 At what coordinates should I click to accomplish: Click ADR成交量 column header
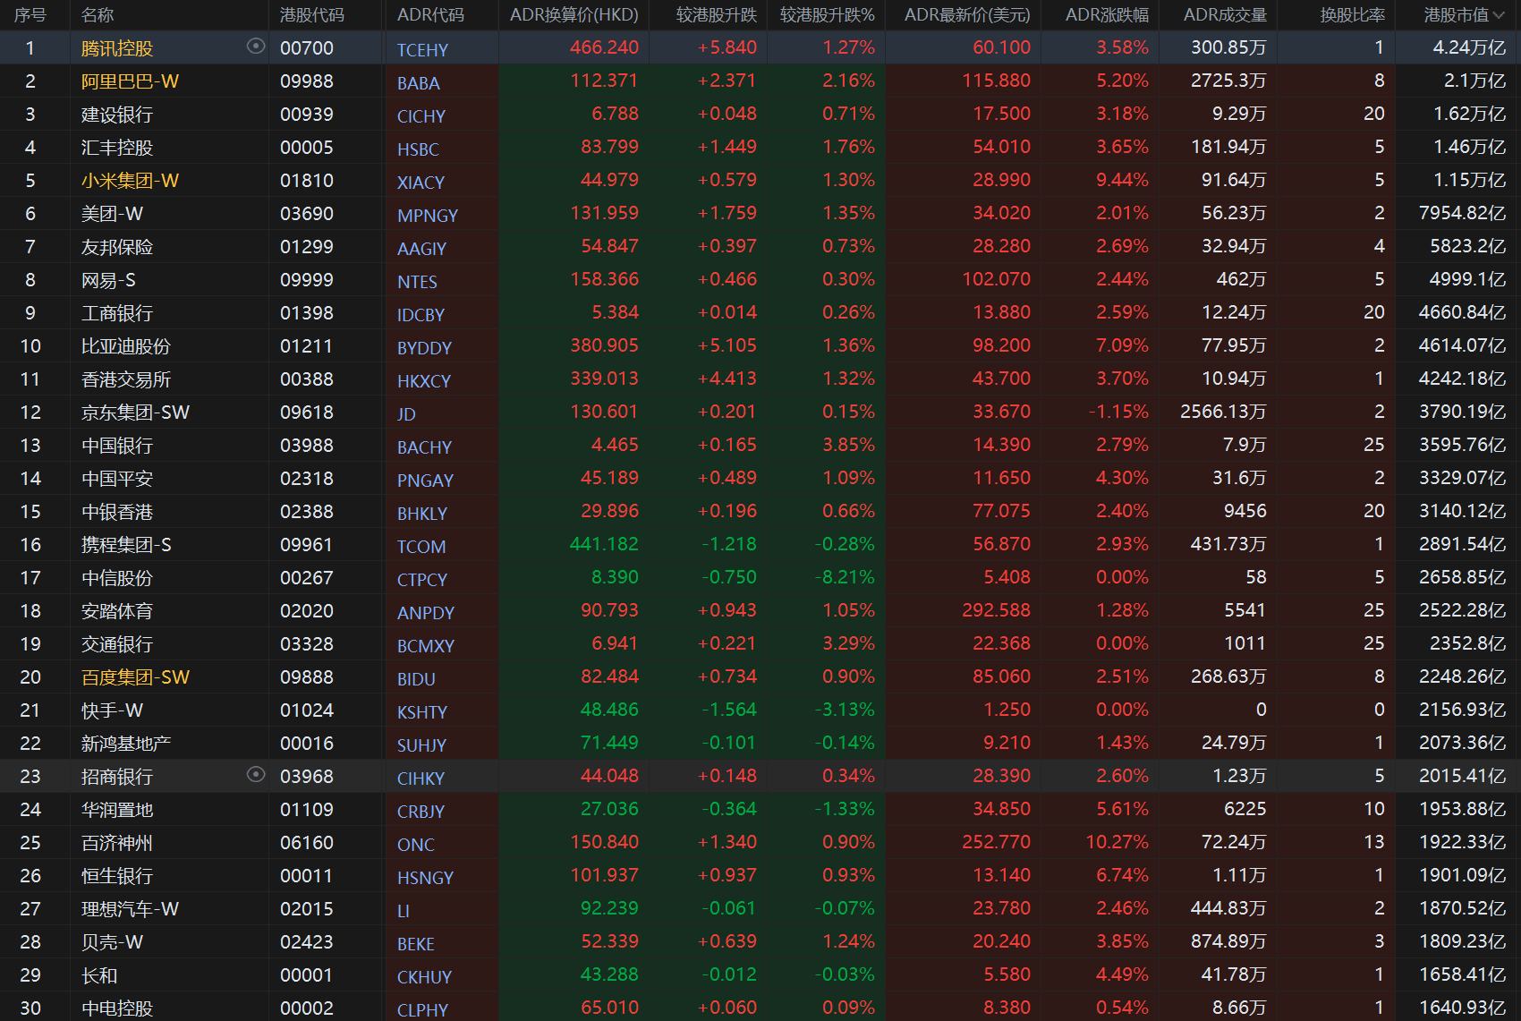(x=1224, y=15)
